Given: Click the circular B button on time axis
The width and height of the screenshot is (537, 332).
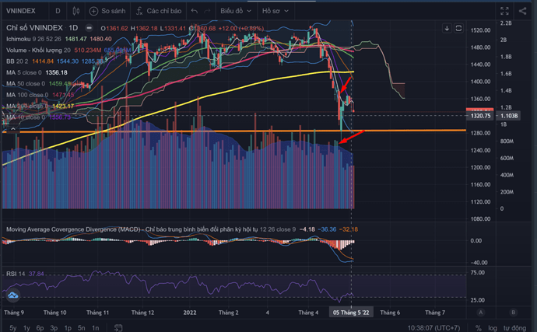Looking at the screenshot, I should pos(513,312).
